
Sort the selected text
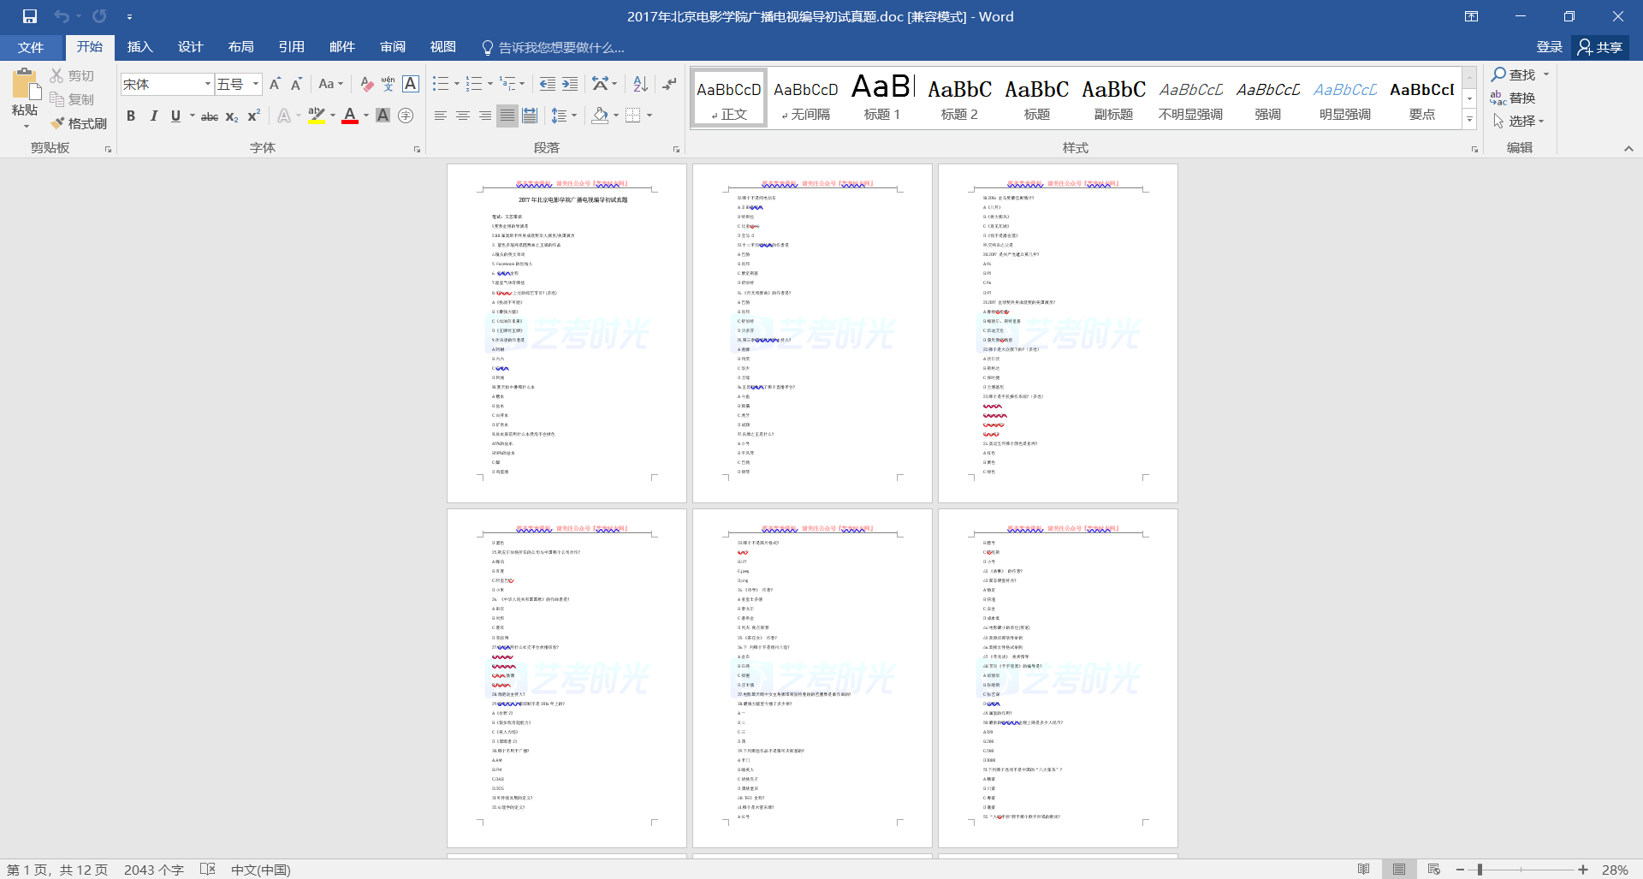(640, 84)
